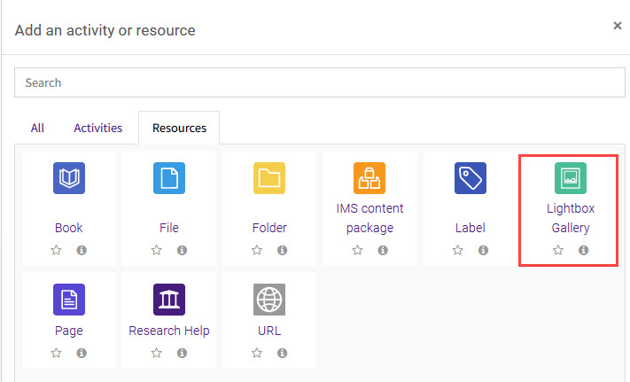The image size is (630, 382).
Task: Select the URL globe icon
Action: (269, 300)
